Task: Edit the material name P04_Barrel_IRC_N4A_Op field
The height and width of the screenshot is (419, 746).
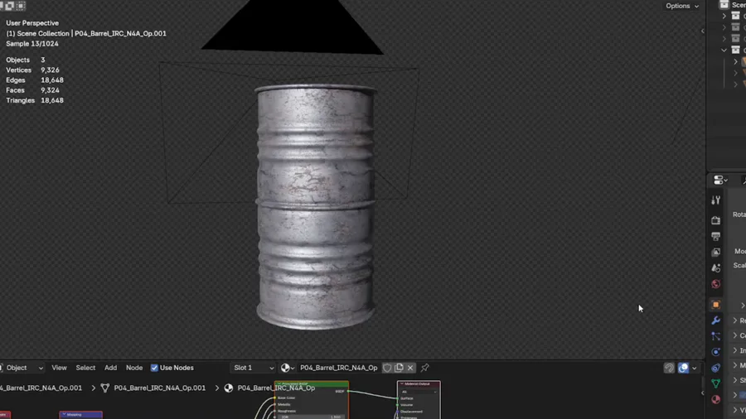Action: [x=338, y=368]
